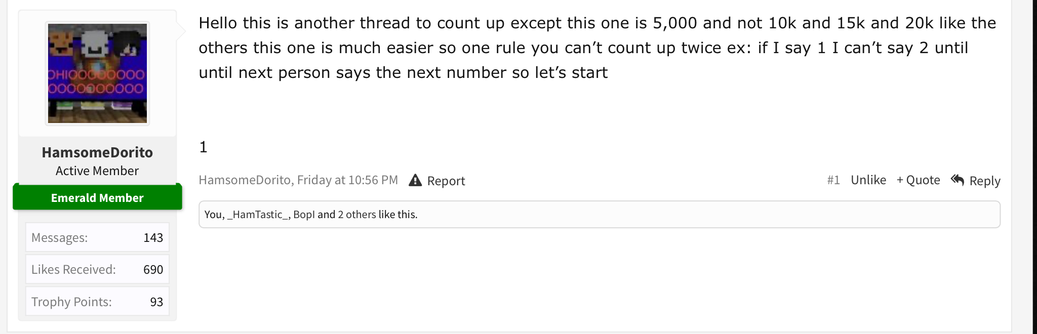Click the Likes Received label

coord(73,270)
